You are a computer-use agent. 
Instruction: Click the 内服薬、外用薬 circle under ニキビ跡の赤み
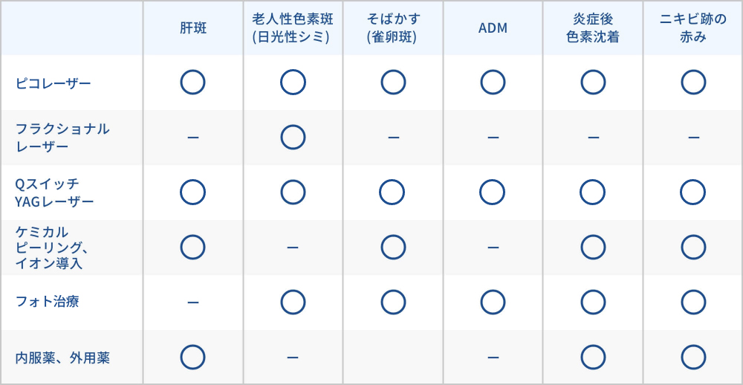coord(692,357)
